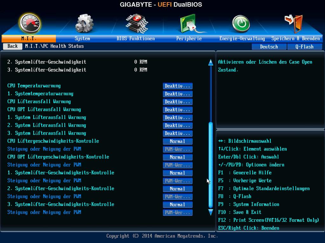The image size is (325, 243).
Task: Open 3. Systemlüfter-Geschwindigkeits-Kontrolle Normal dropdown
Action: click(178, 205)
